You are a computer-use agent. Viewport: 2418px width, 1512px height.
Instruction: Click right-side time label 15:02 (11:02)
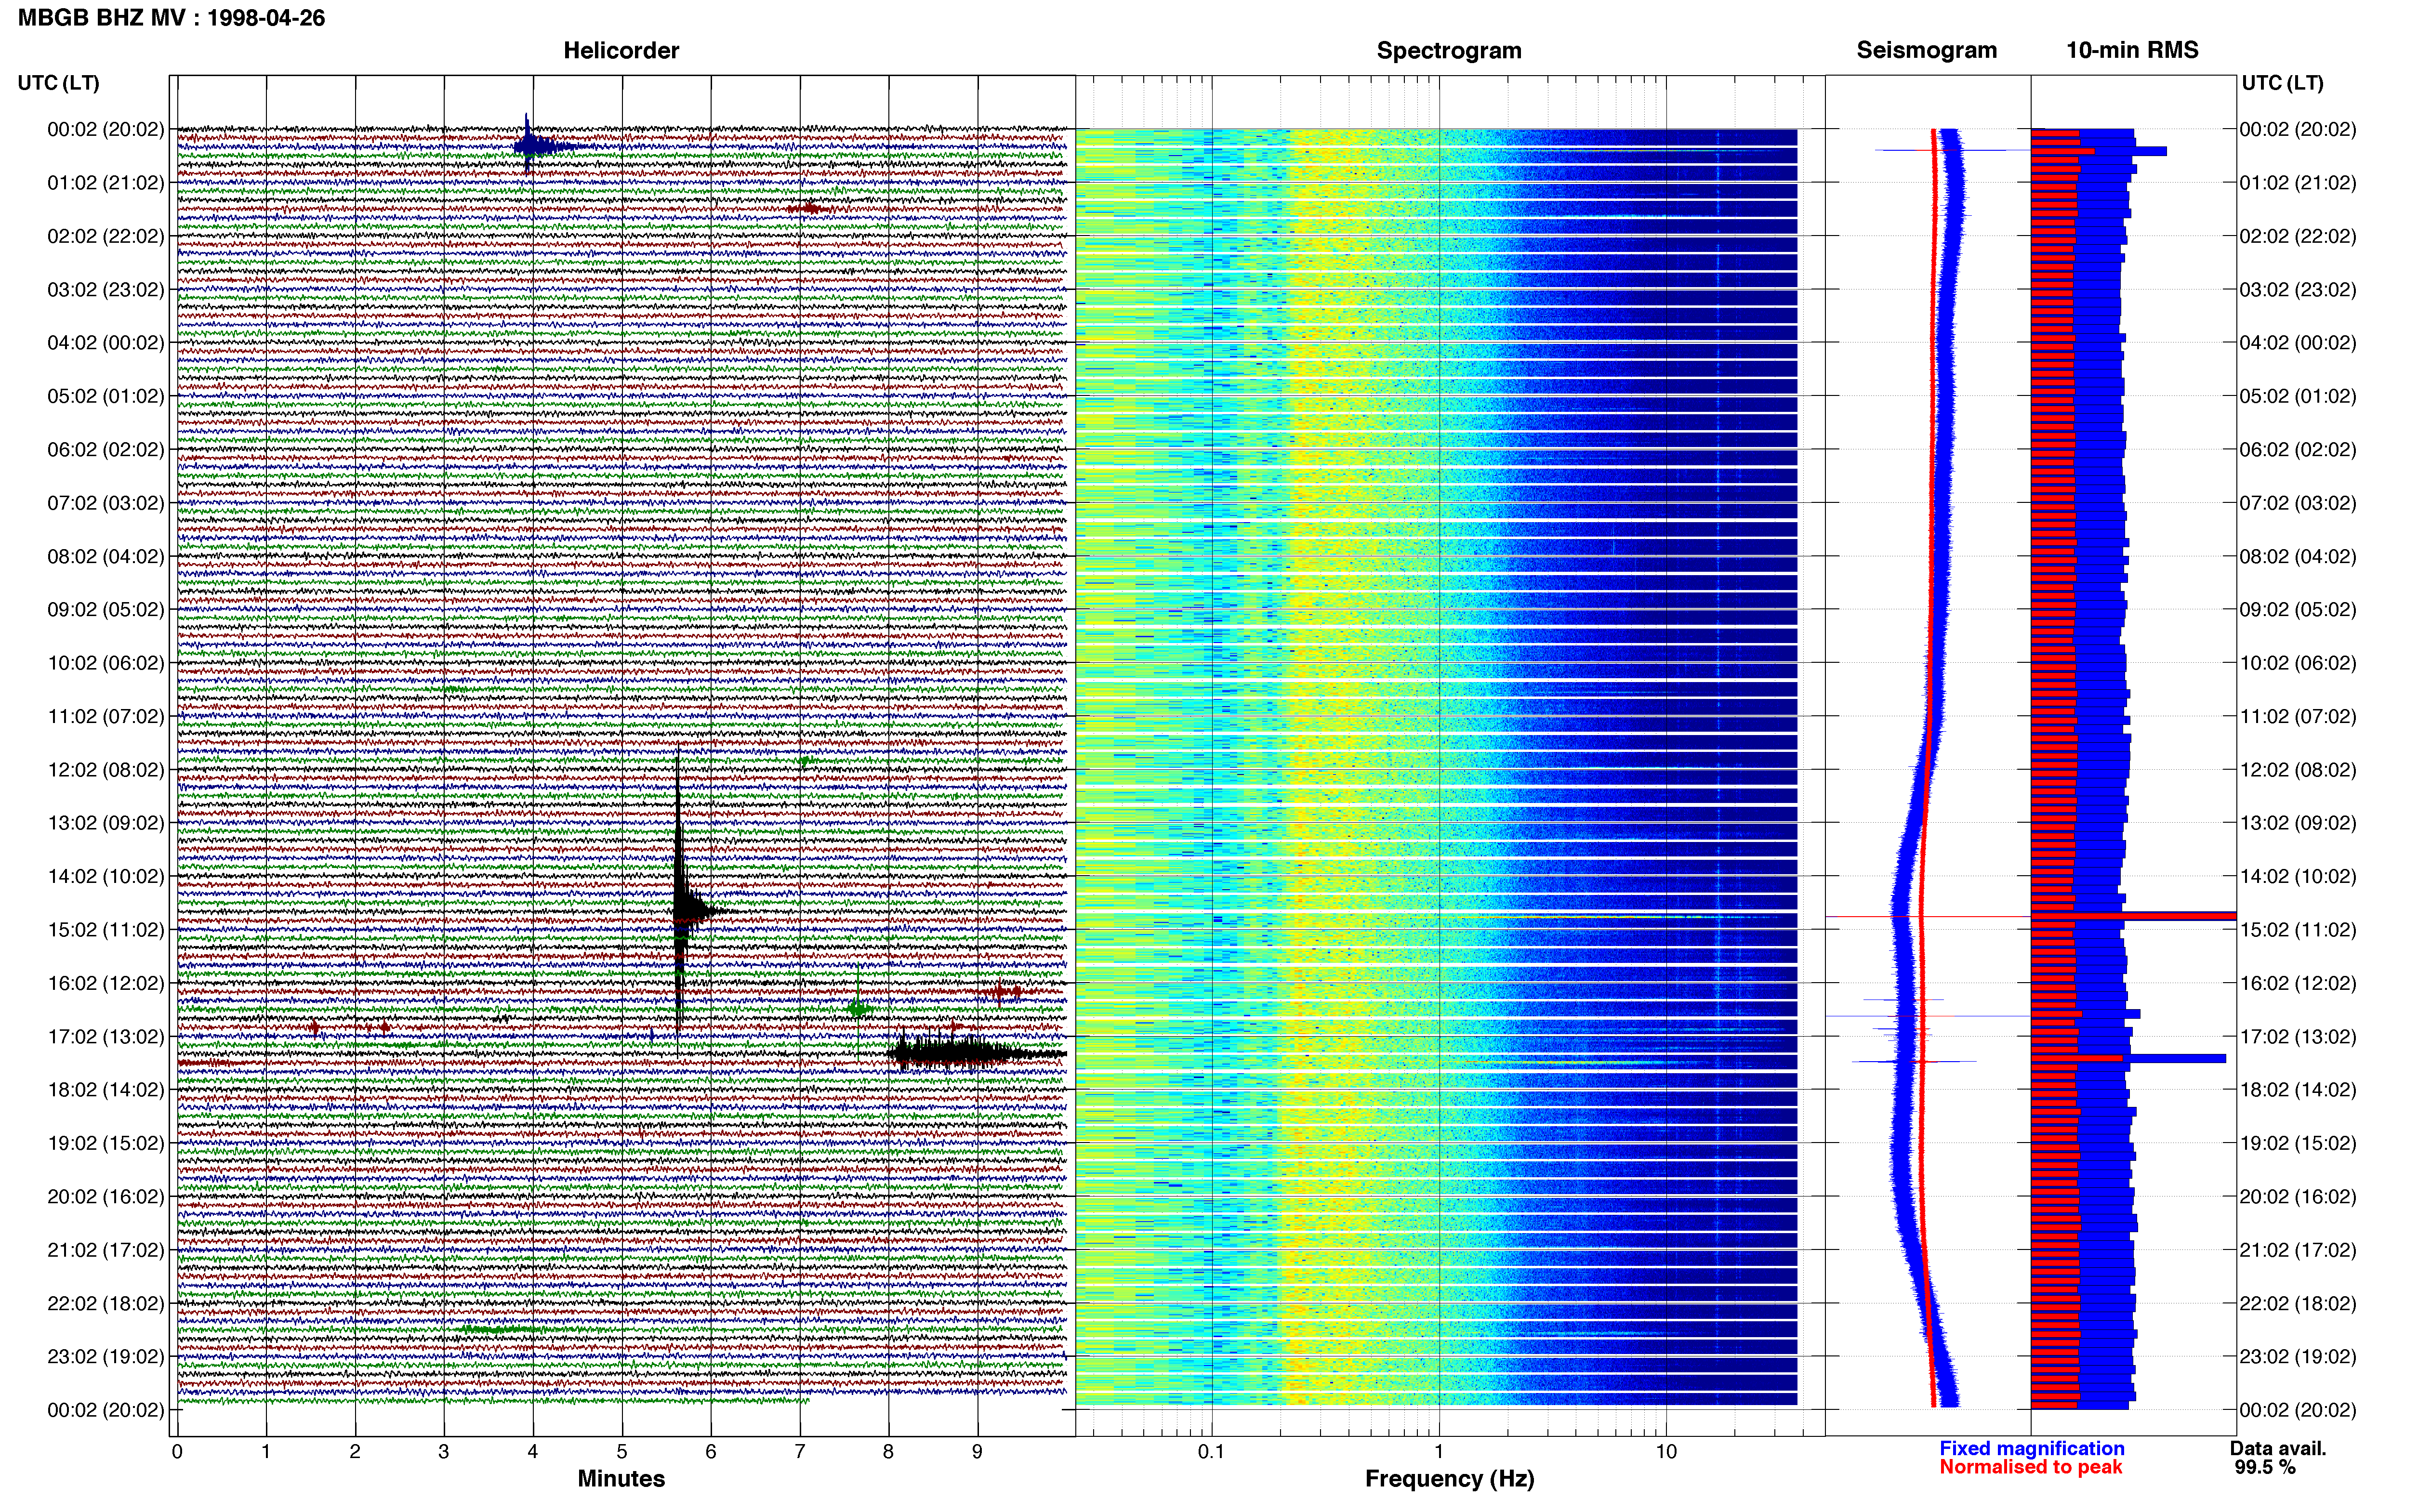point(2297,930)
